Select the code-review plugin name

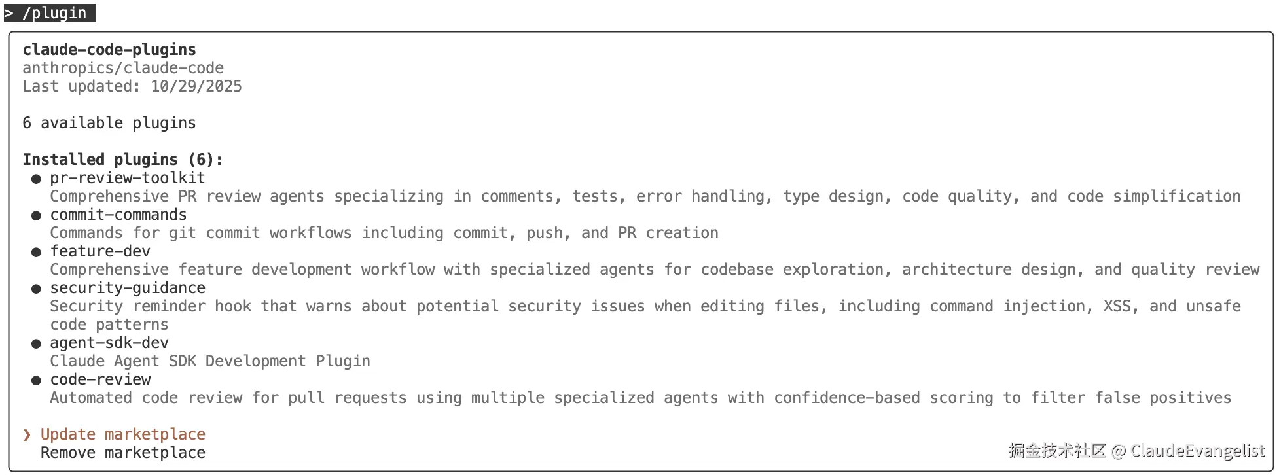[x=100, y=379]
